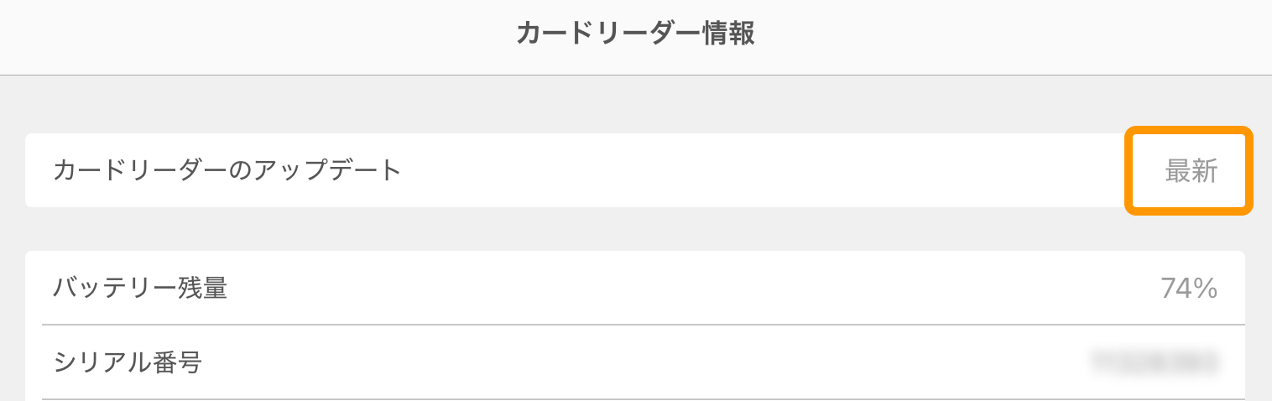Select the シリアル番号 label
The height and width of the screenshot is (401, 1272).
pyautogui.click(x=128, y=362)
